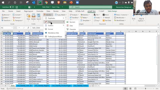Switch to the Table Design ribbon tab
The image size is (160, 90).
pos(112,11)
